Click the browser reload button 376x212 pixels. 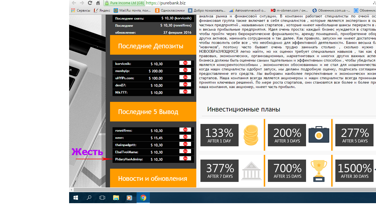pyautogui.click(x=90, y=3)
